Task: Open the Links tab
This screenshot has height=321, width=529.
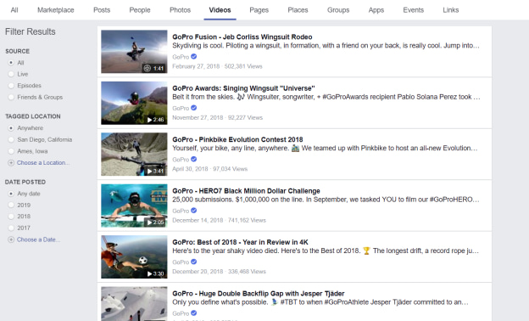Action: coord(451,10)
